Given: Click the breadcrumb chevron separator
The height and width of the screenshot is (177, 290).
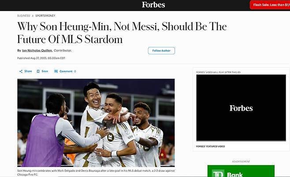Looking at the screenshot, I should [33, 16].
